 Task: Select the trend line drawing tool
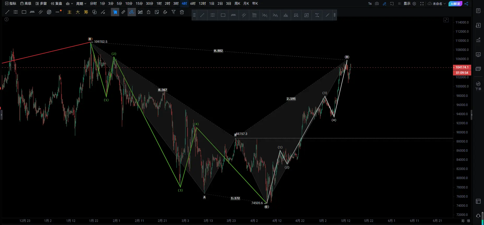7,12
